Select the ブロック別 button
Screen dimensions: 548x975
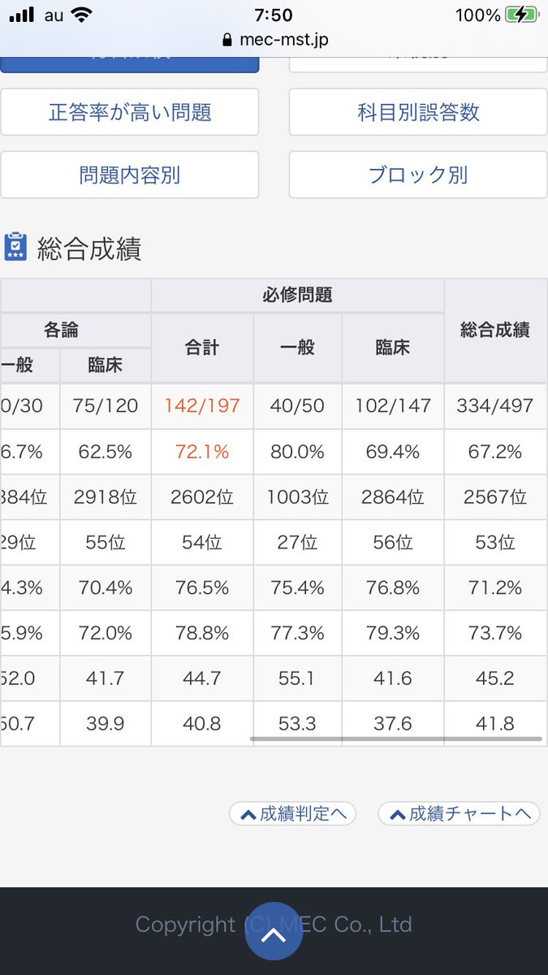pos(418,175)
